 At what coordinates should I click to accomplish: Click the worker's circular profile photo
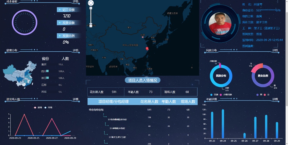(220, 23)
